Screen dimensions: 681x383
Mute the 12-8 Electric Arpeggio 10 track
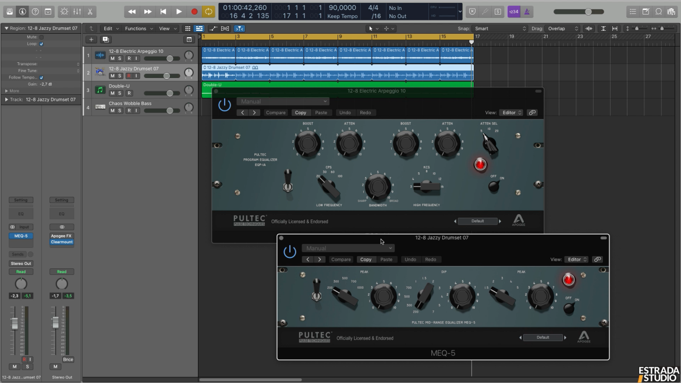(x=112, y=59)
